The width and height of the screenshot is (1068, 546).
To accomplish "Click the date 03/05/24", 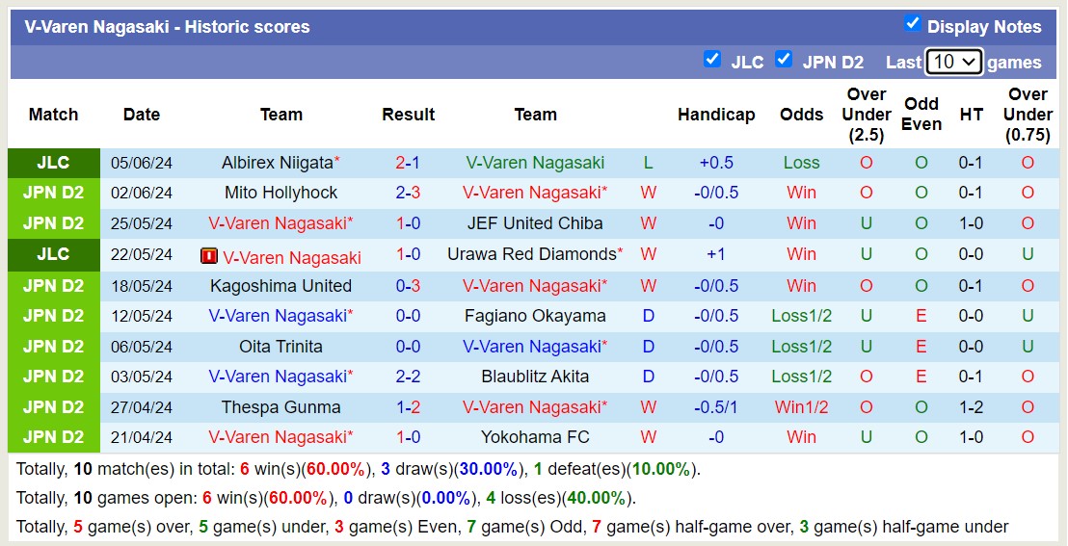I will tap(142, 377).
